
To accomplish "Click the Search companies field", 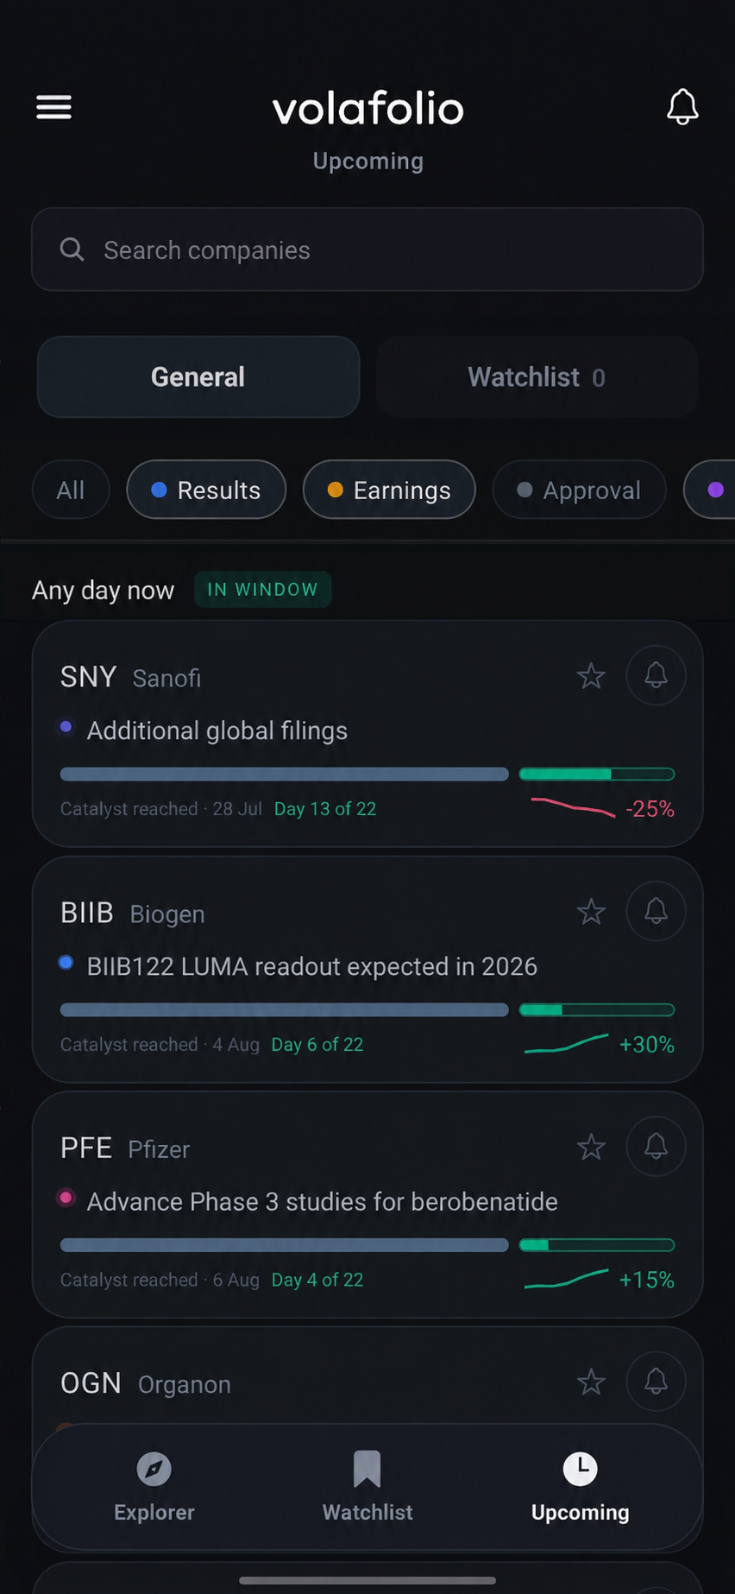I will [x=367, y=250].
